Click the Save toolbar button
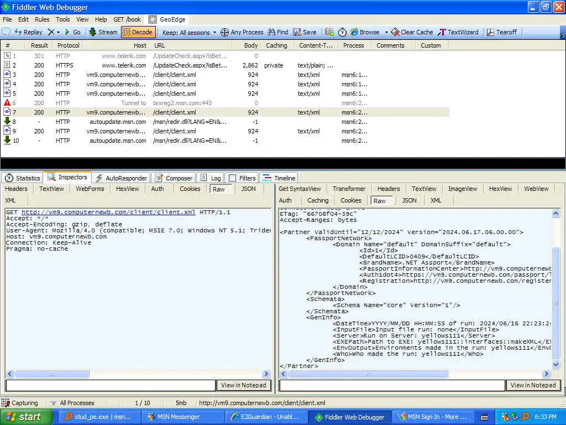 [x=305, y=32]
